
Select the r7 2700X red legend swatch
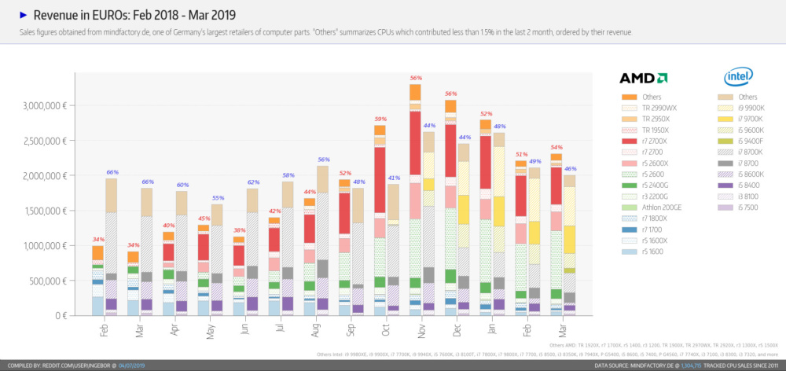coord(628,141)
